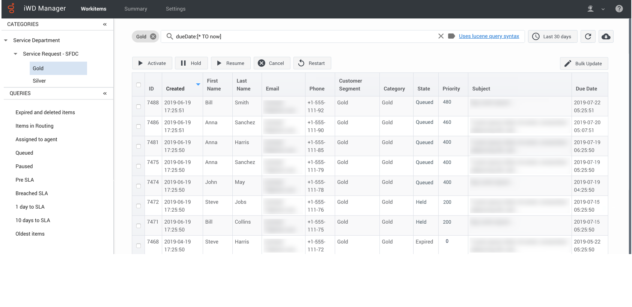Click into the dueDate search query field
This screenshot has width=632, height=307.
pyautogui.click(x=300, y=36)
